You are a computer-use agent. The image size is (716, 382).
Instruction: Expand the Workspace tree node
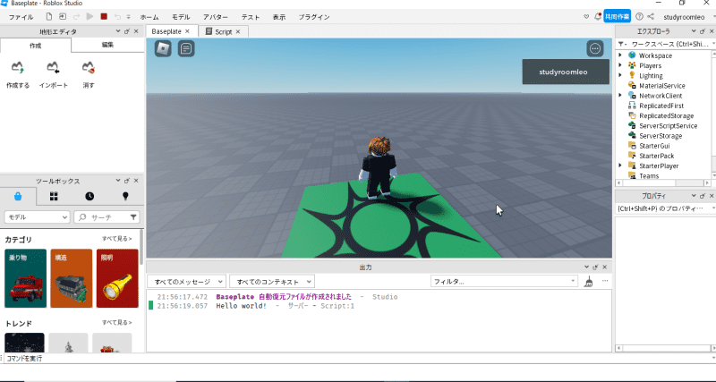click(x=620, y=55)
